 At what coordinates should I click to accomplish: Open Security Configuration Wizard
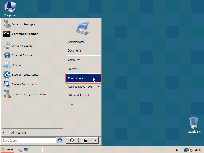click(30, 94)
